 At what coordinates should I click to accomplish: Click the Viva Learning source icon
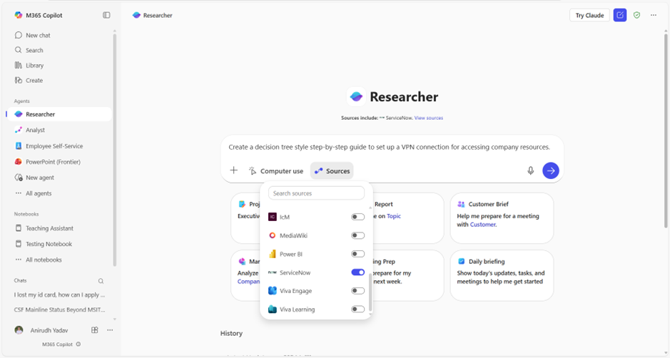272,310
